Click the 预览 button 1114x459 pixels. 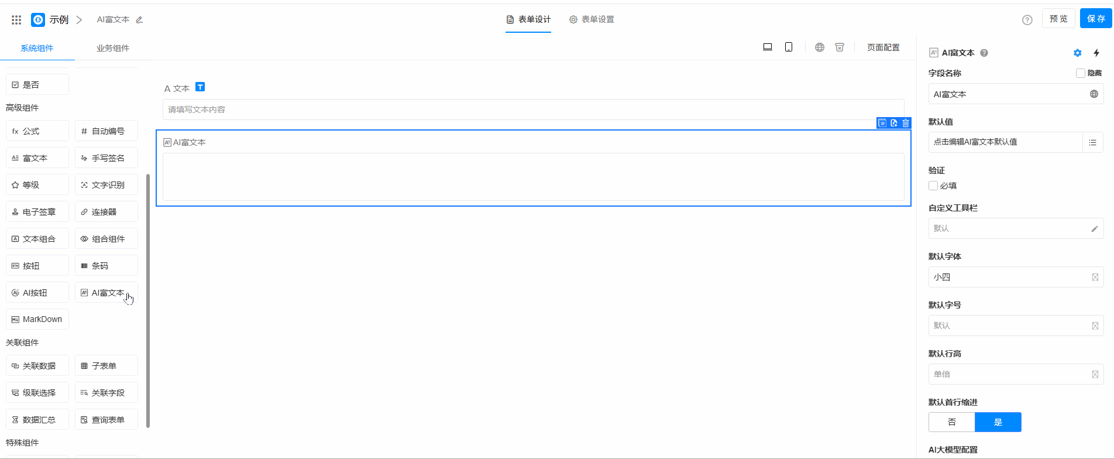pyautogui.click(x=1058, y=19)
